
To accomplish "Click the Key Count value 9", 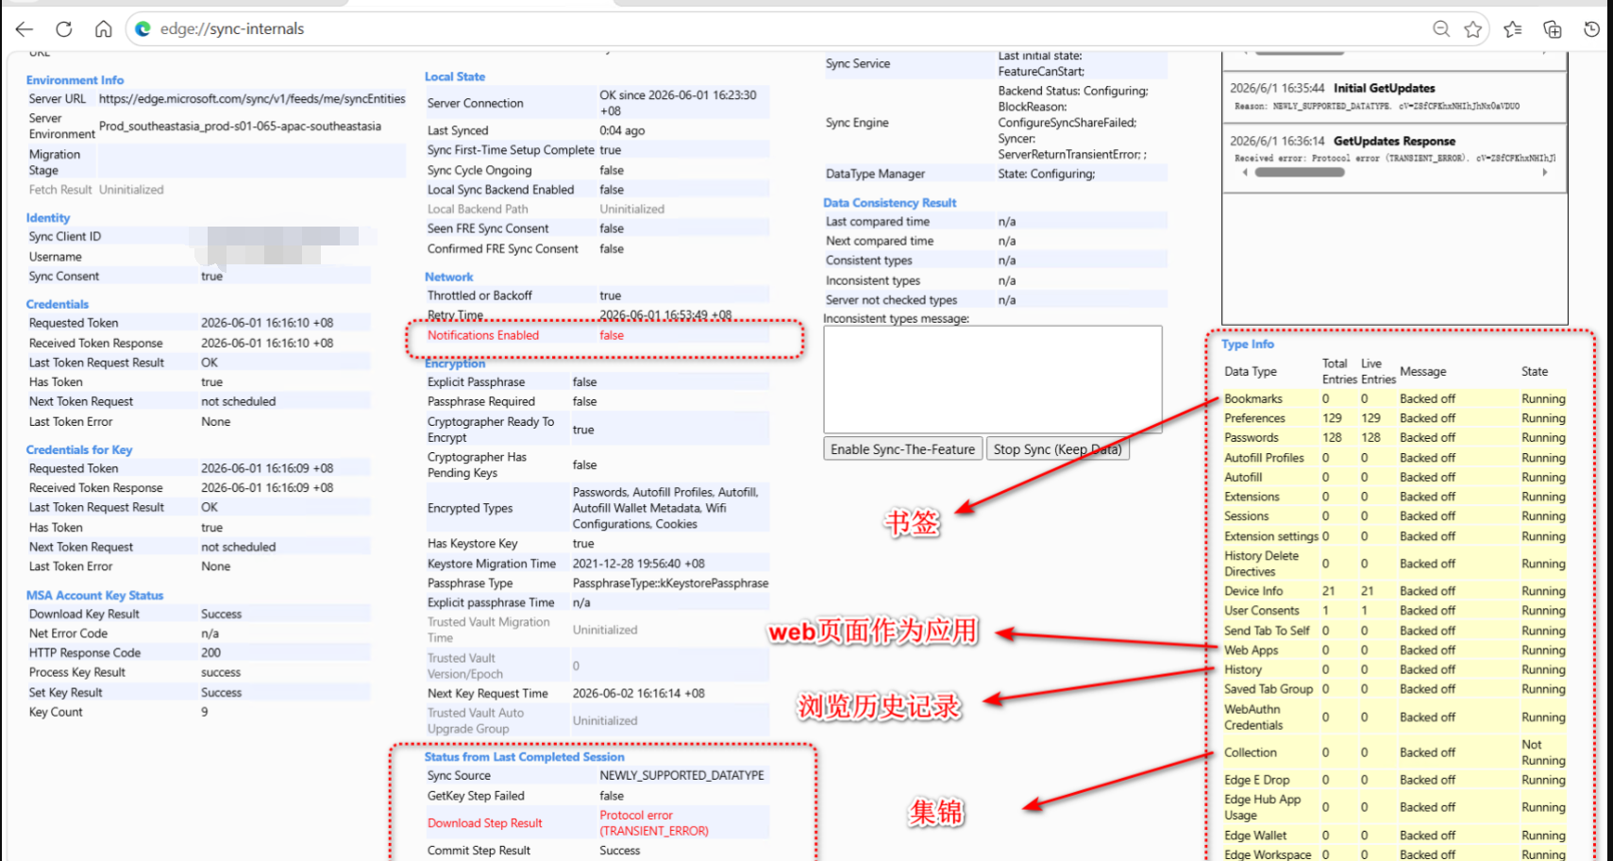I will (205, 712).
